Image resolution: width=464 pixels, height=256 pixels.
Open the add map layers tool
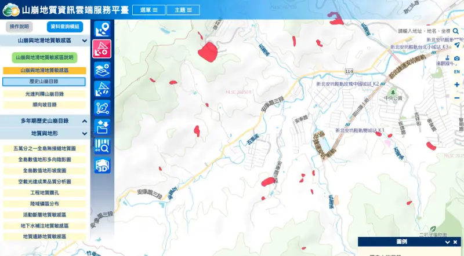click(102, 69)
